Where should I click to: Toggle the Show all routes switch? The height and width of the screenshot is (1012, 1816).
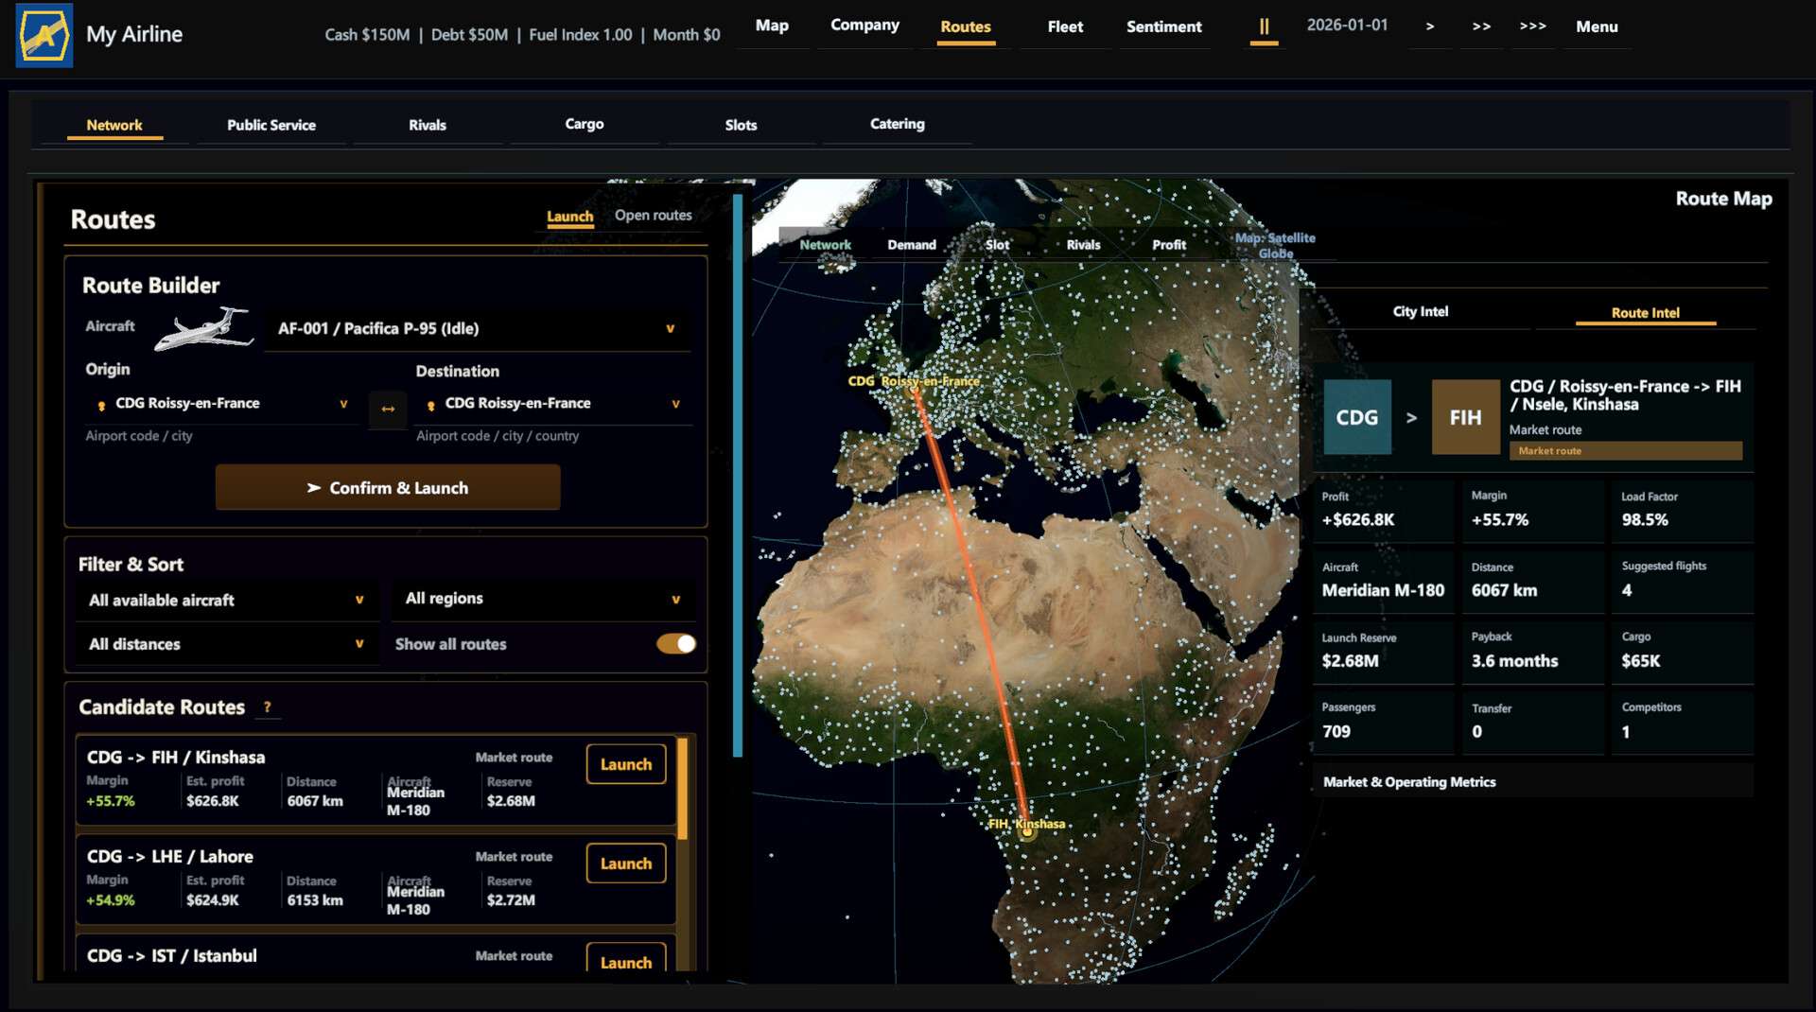coord(676,644)
